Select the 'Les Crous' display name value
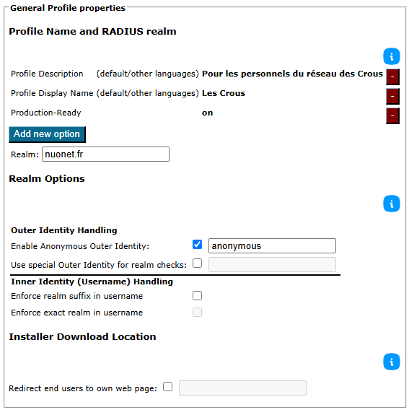The height and width of the screenshot is (410, 409). pyautogui.click(x=224, y=93)
